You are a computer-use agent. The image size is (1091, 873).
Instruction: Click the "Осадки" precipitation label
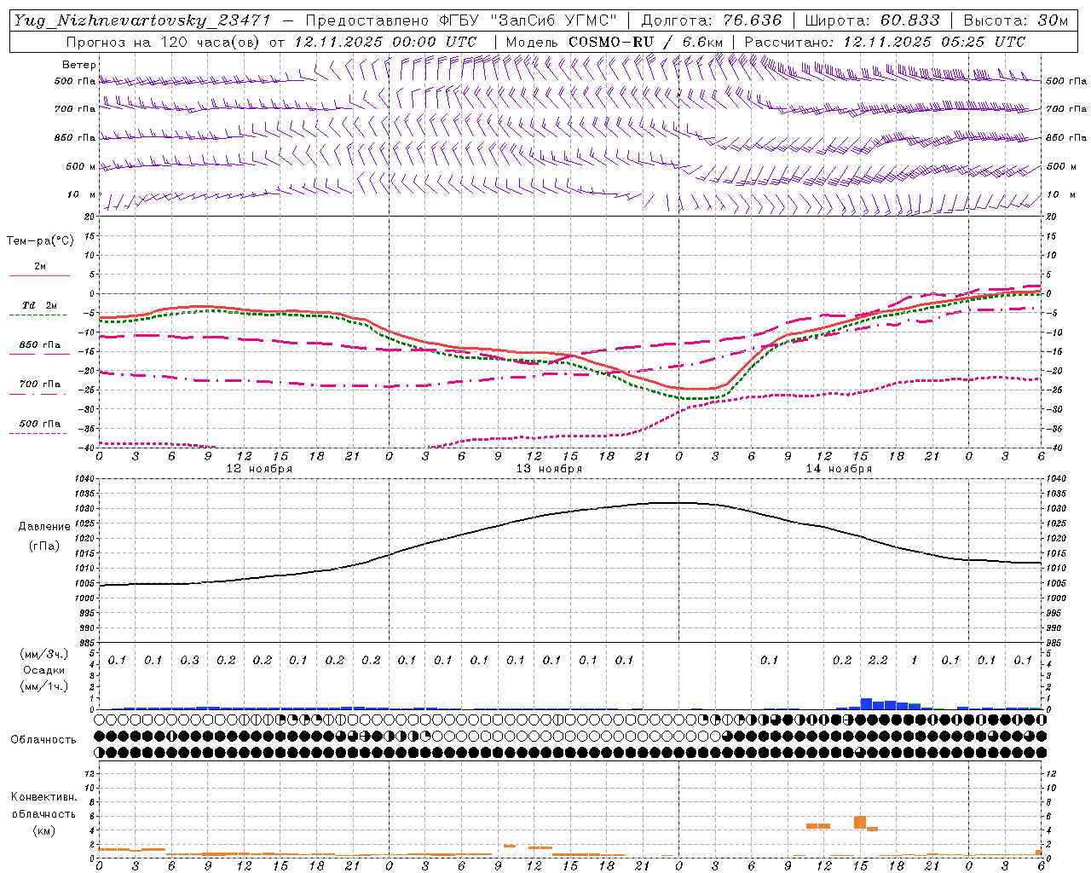coord(44,670)
